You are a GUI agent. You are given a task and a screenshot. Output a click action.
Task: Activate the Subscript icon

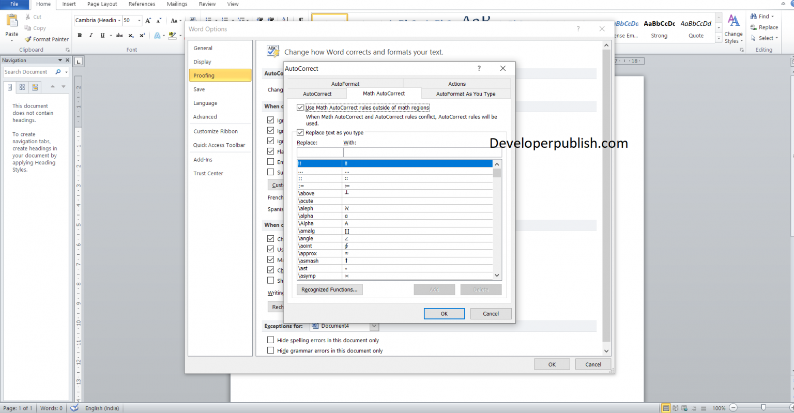(132, 35)
